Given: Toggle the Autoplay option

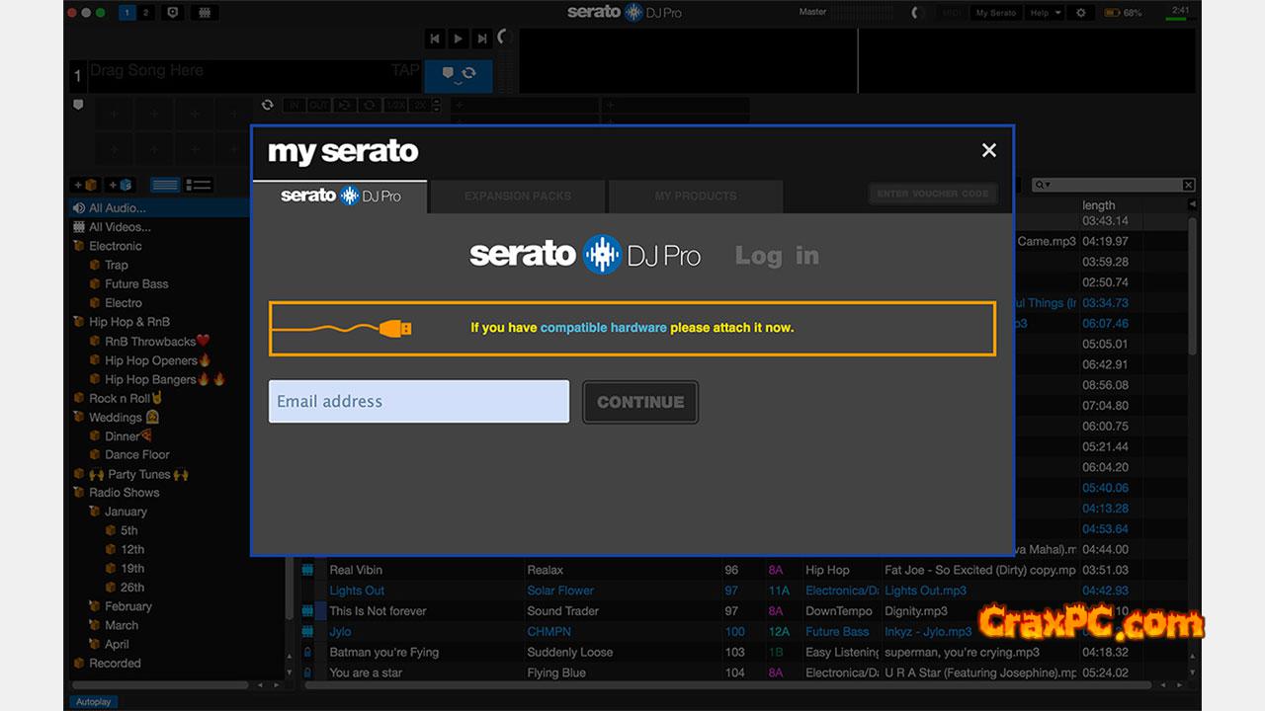Looking at the screenshot, I should pyautogui.click(x=93, y=701).
